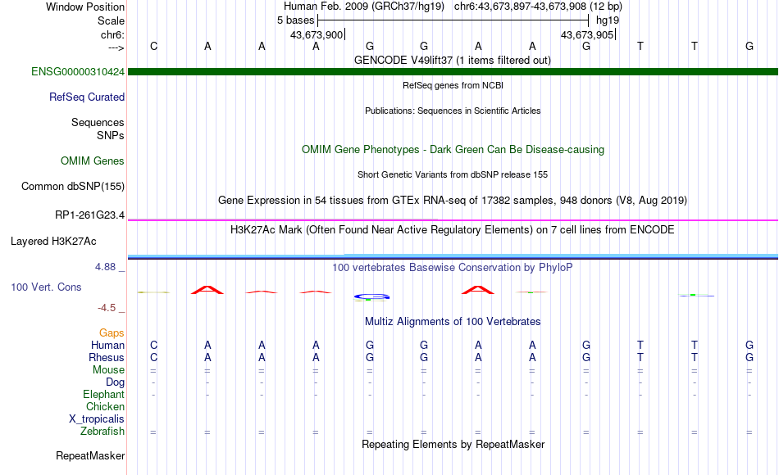779x475 pixels.
Task: Click the 4.88 PhyloP upper bound value
Action: [x=105, y=267]
